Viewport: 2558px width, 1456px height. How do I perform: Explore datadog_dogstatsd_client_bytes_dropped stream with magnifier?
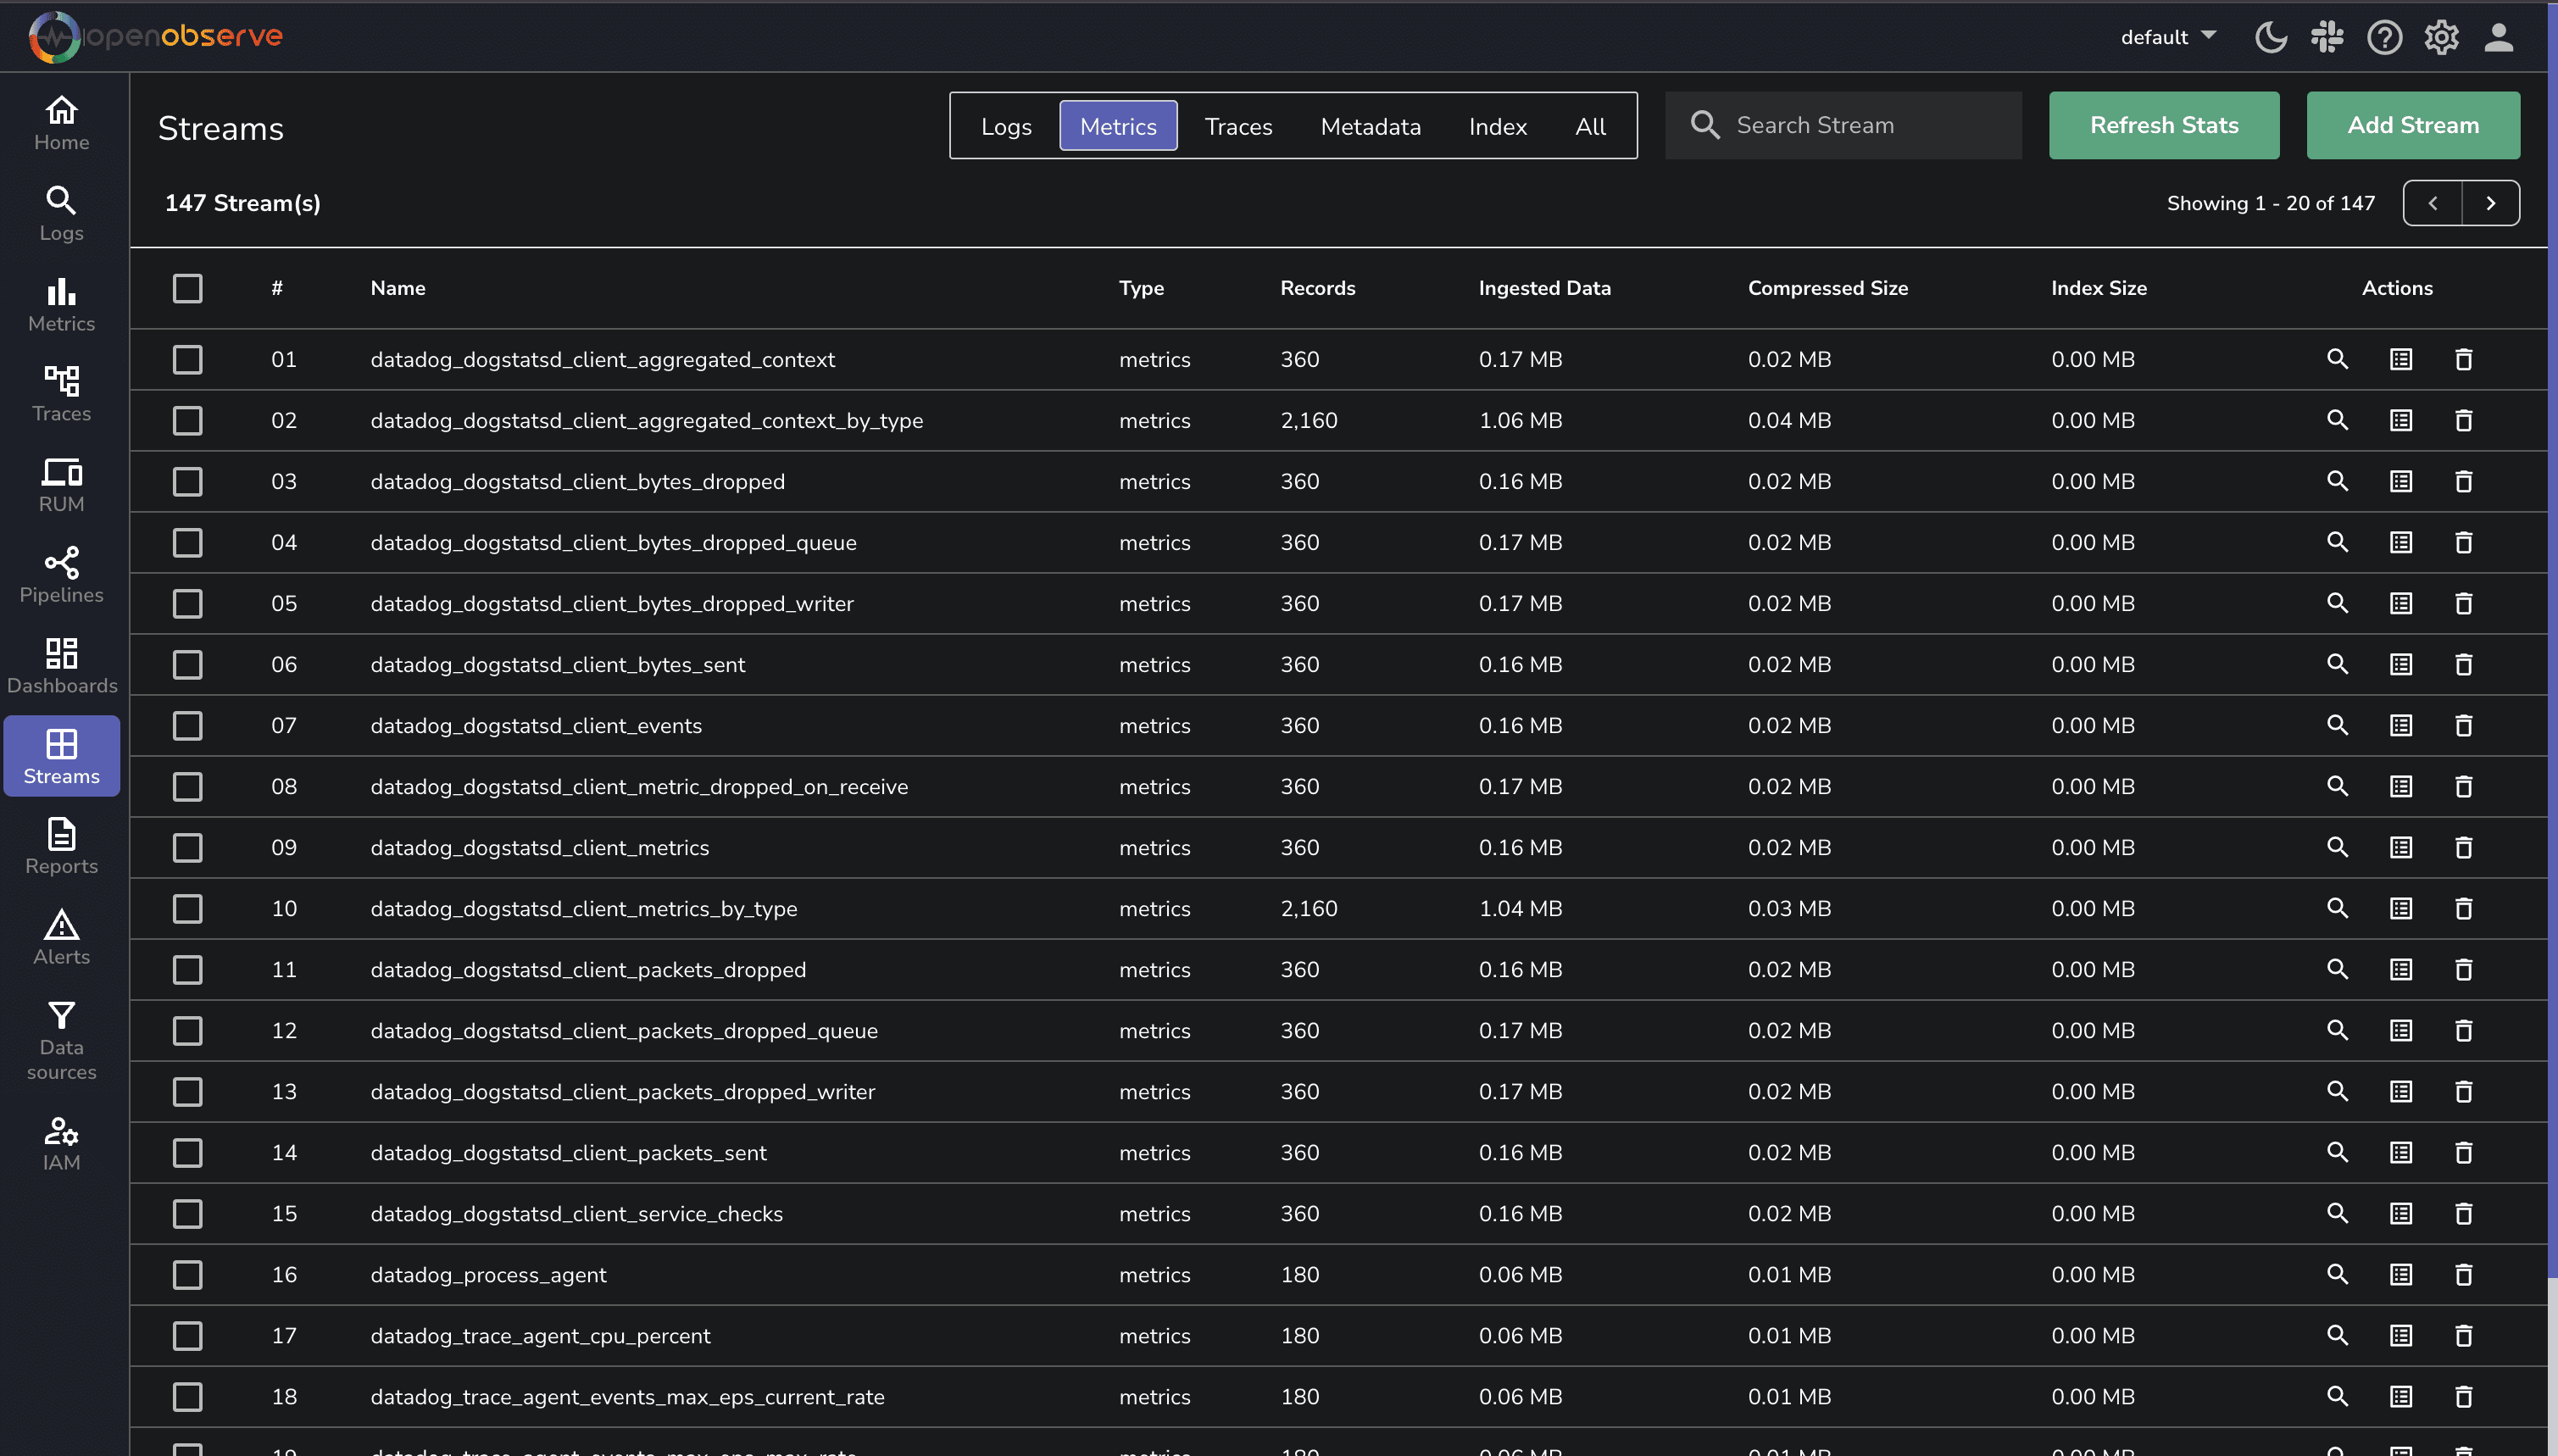click(x=2337, y=481)
